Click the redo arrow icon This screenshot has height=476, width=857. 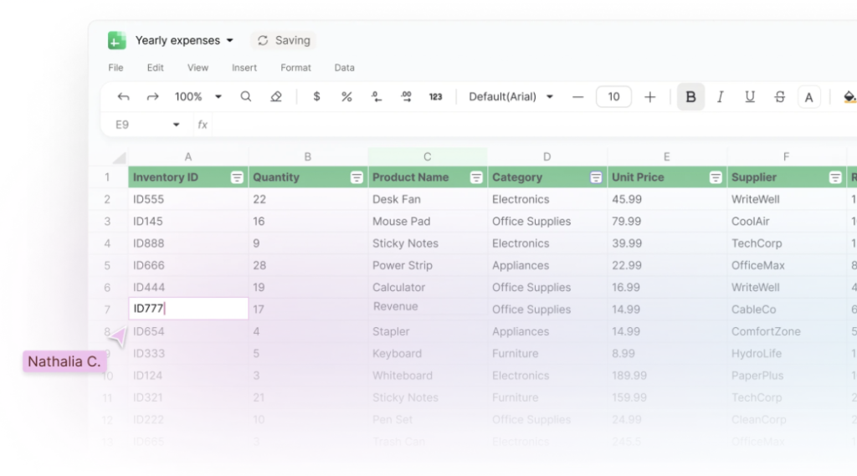tap(152, 97)
